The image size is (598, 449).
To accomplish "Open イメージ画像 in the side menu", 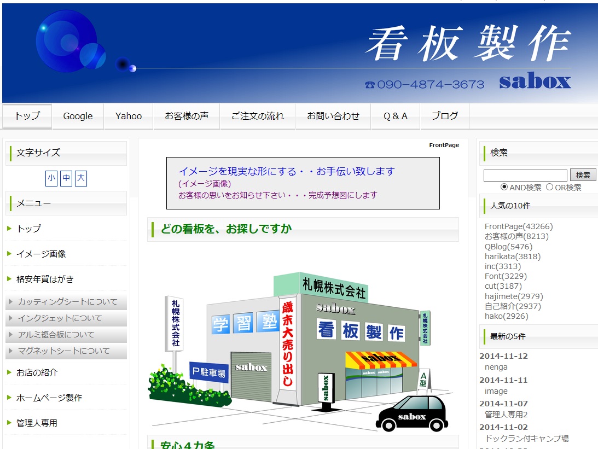I will coord(41,254).
